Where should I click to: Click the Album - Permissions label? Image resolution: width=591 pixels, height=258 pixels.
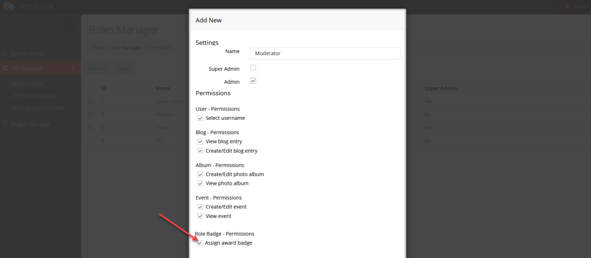coord(220,165)
